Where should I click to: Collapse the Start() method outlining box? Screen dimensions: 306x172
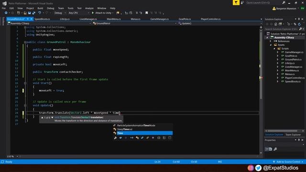tap(25, 83)
